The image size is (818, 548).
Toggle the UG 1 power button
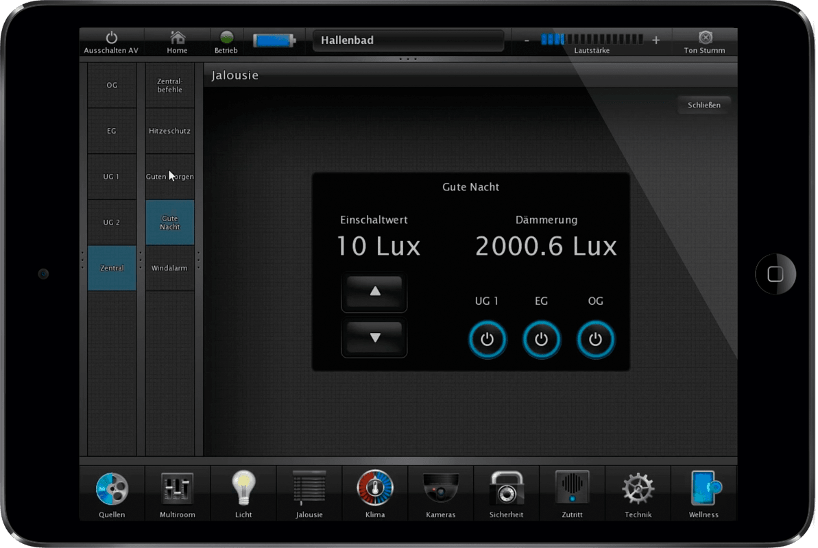coord(487,339)
